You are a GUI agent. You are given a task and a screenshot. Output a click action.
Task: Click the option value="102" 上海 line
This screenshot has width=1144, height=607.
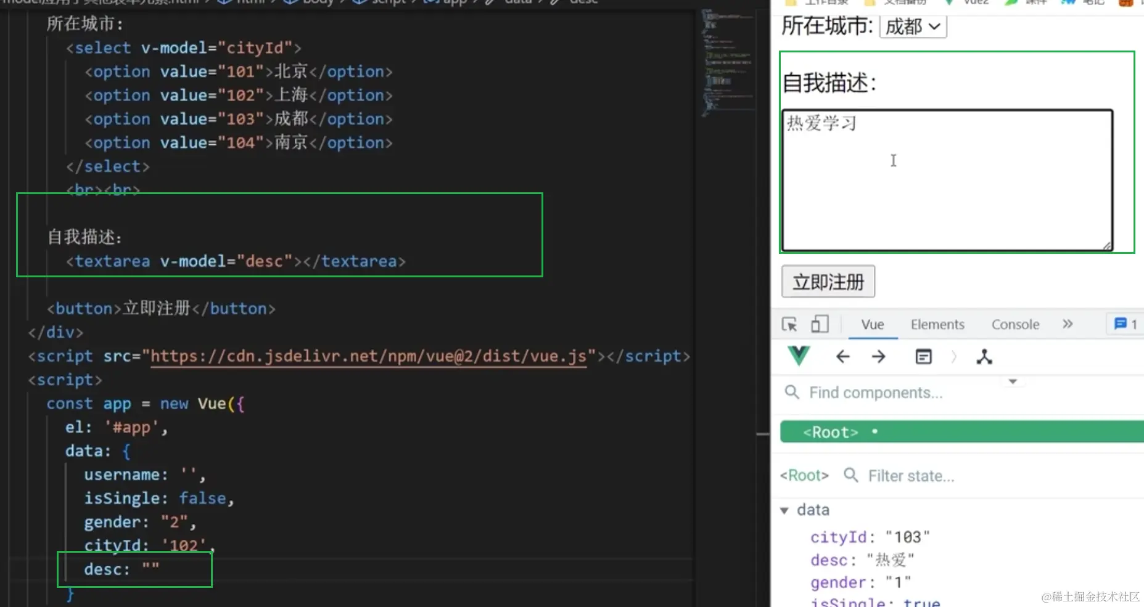[x=238, y=95]
